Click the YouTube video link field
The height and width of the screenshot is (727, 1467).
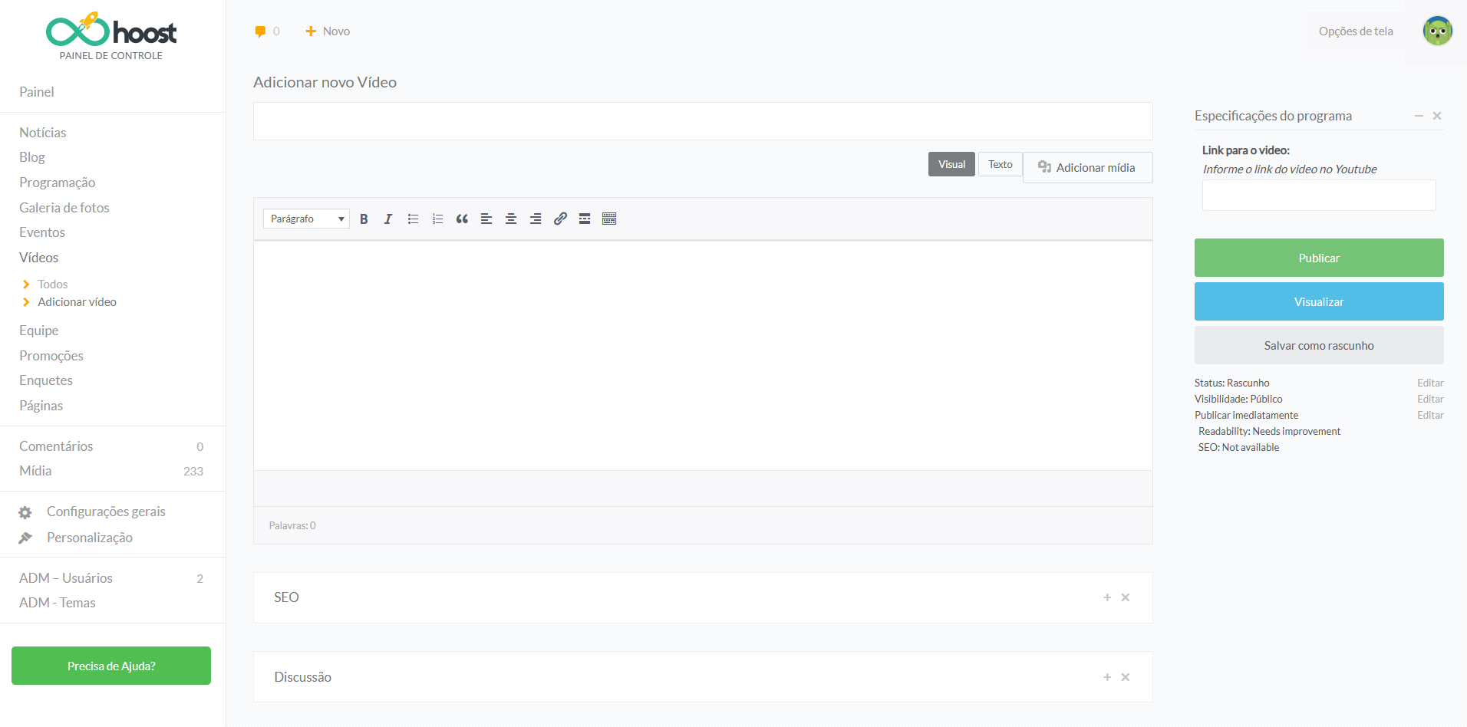click(1318, 196)
